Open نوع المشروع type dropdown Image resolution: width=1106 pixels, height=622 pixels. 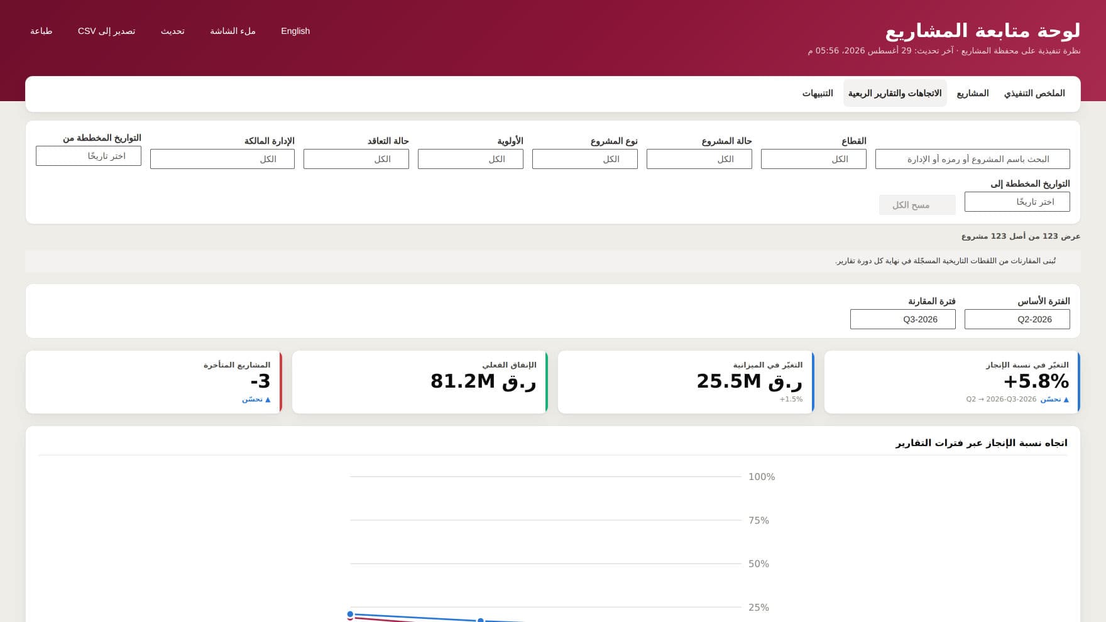[x=584, y=159]
